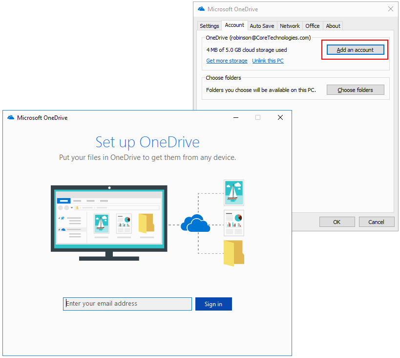Image resolution: width=400 pixels, height=358 pixels.
Task: Follow the Get more storage link
Action: (227, 61)
